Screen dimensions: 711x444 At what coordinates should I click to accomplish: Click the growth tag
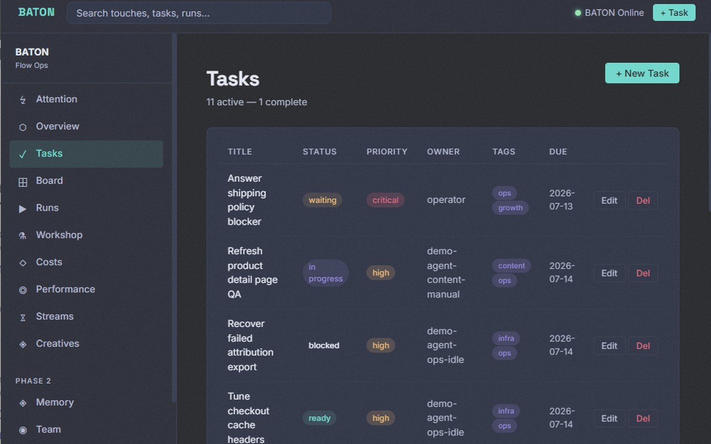[510, 208]
